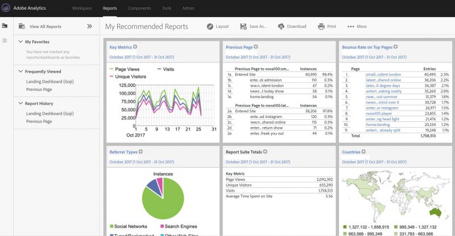Image resolution: width=455 pixels, height=236 pixels.
Task: Open the lates...0 degree days page link
Action: pos(382,86)
